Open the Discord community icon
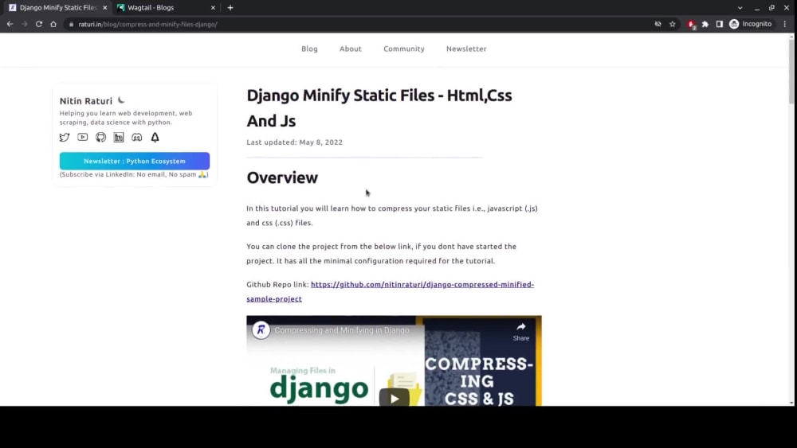Viewport: 797px width, 448px height. (137, 137)
